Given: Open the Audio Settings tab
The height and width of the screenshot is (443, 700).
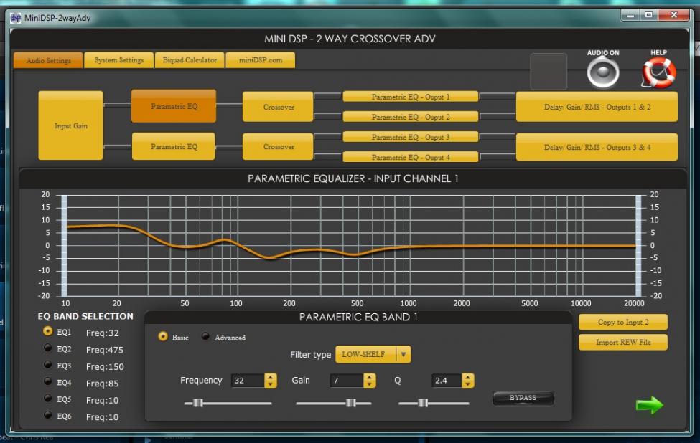Looking at the screenshot, I should [48, 60].
